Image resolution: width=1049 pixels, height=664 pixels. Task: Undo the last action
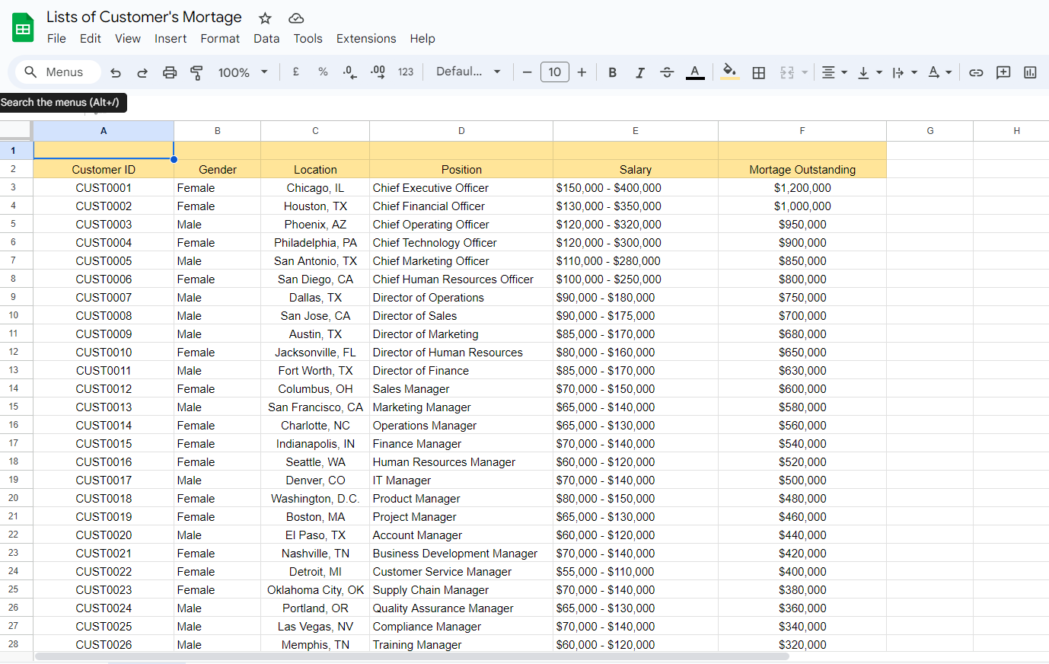116,72
